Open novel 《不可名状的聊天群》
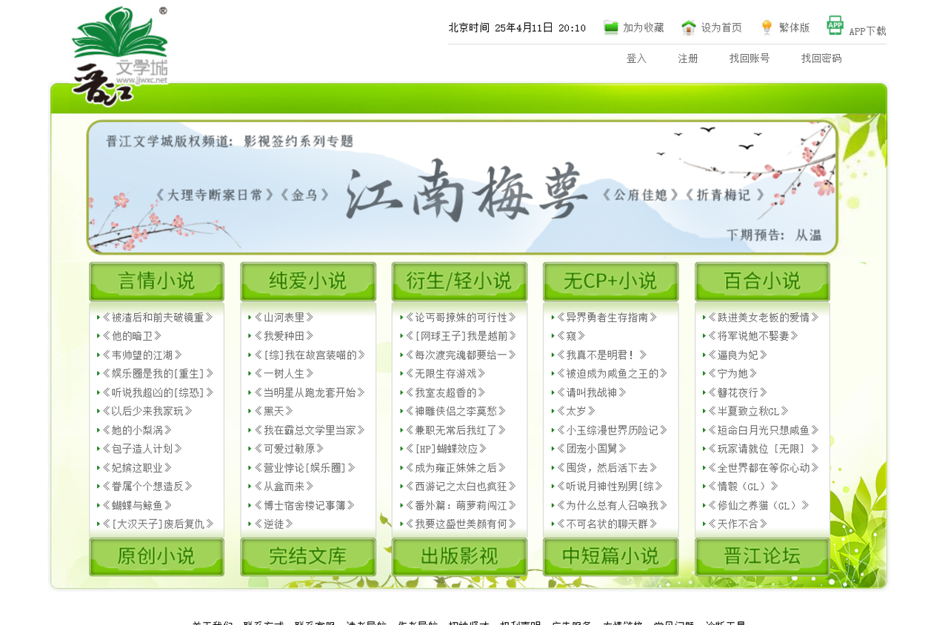This screenshot has height=625, width=948. 607,524
